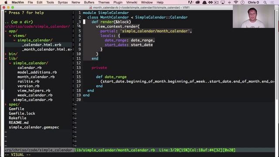Click 'def date_range' on line 15
Viewport: 279px width, 157px height.
(x=111, y=77)
